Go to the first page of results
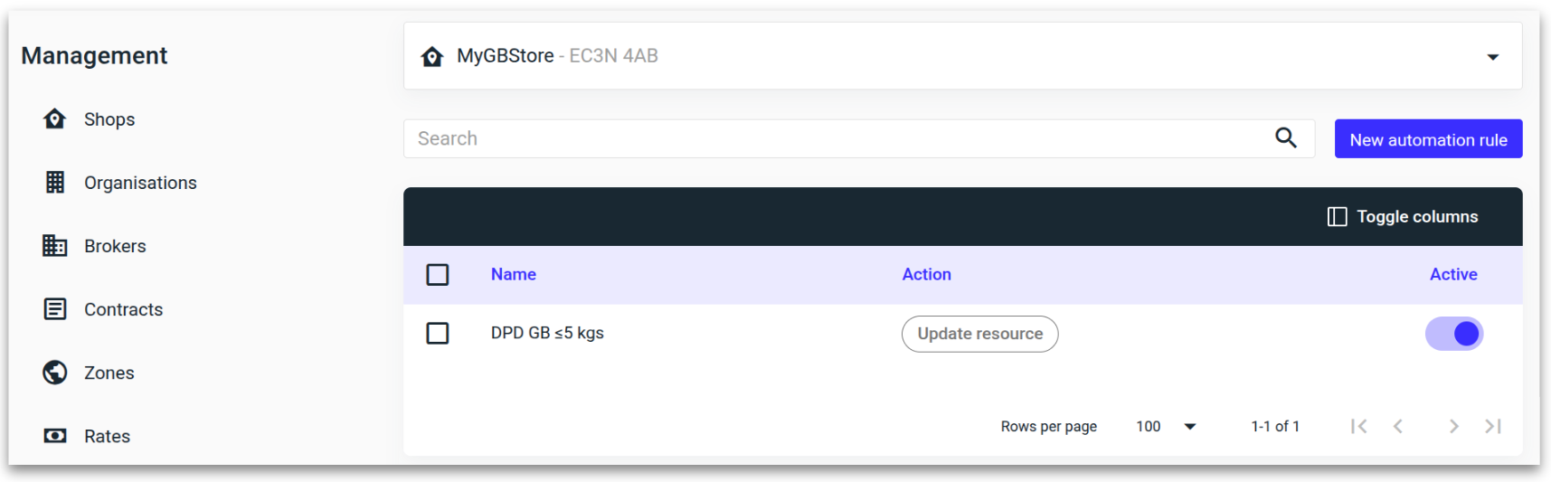1551x482 pixels. 1358,426
